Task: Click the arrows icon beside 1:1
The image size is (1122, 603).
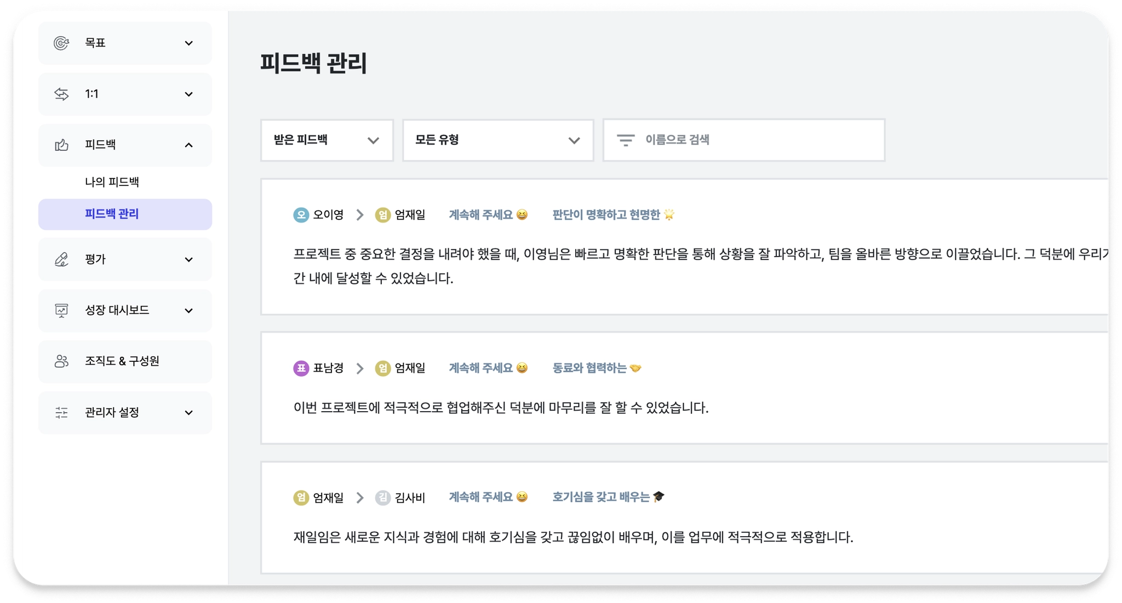Action: point(61,94)
